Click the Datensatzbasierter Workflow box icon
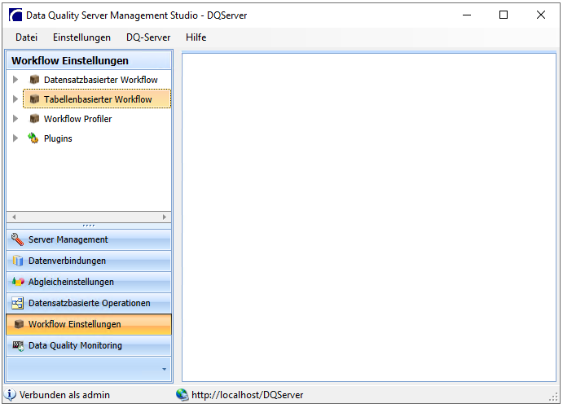 [34, 79]
